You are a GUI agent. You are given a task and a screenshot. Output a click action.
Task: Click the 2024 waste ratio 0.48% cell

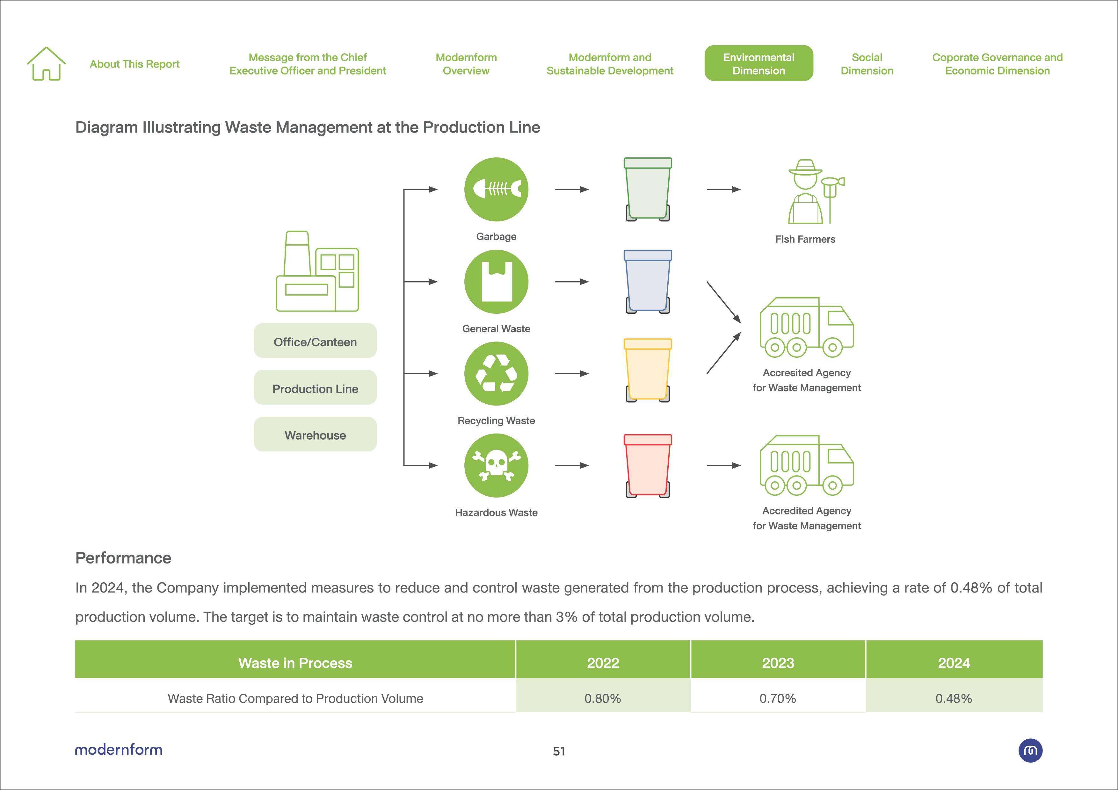[x=954, y=698]
